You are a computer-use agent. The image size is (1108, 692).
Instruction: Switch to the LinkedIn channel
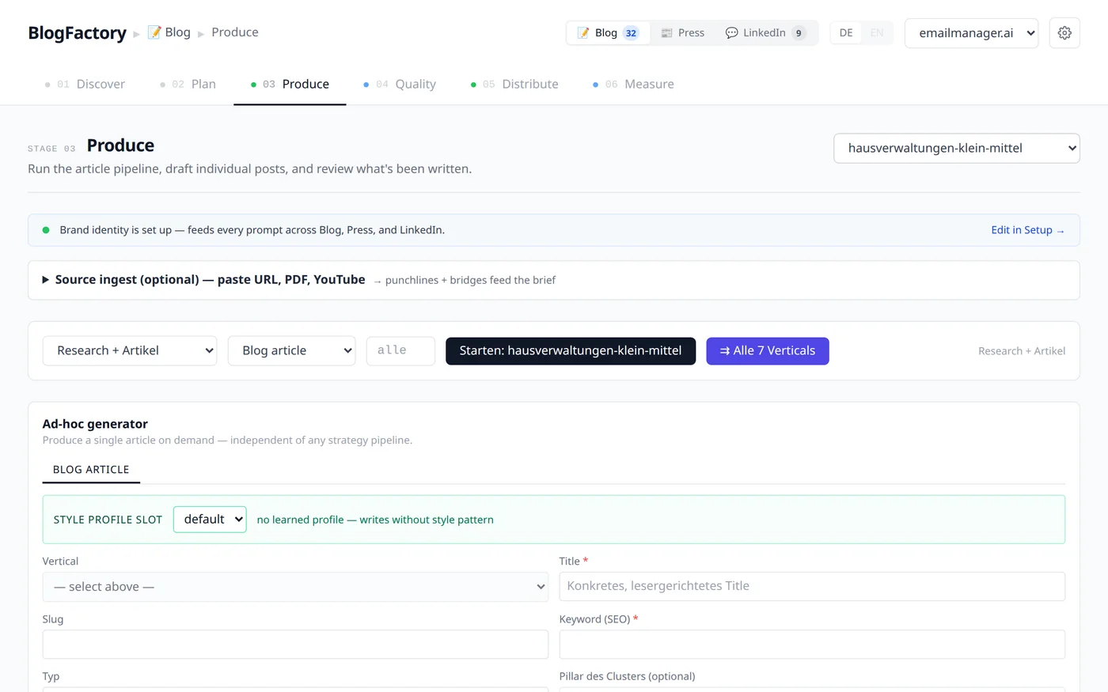[765, 33]
